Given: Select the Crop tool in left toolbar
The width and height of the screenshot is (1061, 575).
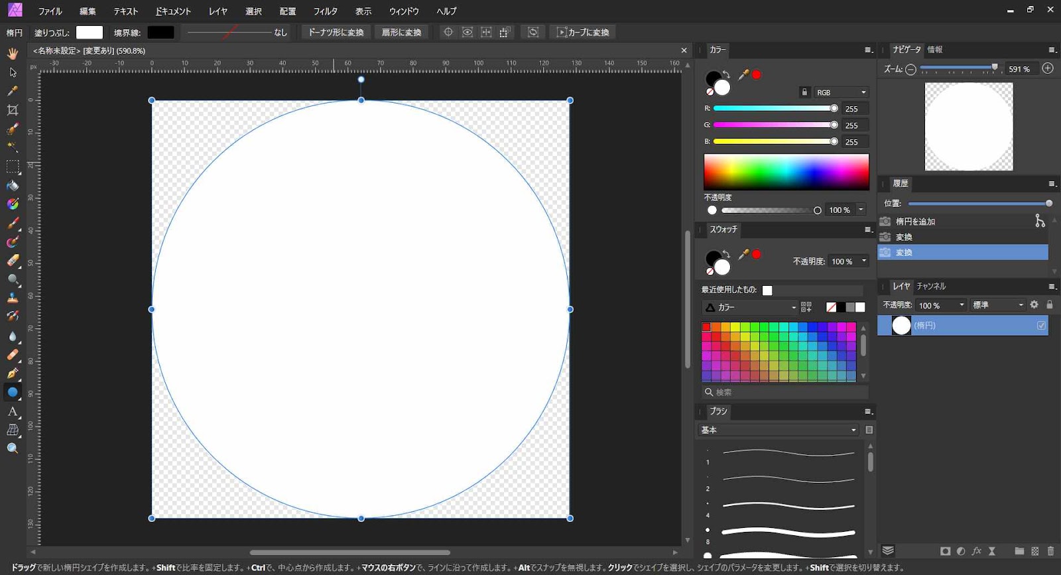Looking at the screenshot, I should click(13, 110).
